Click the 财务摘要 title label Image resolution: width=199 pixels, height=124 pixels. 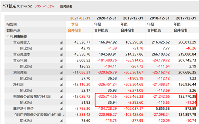point(66,6)
